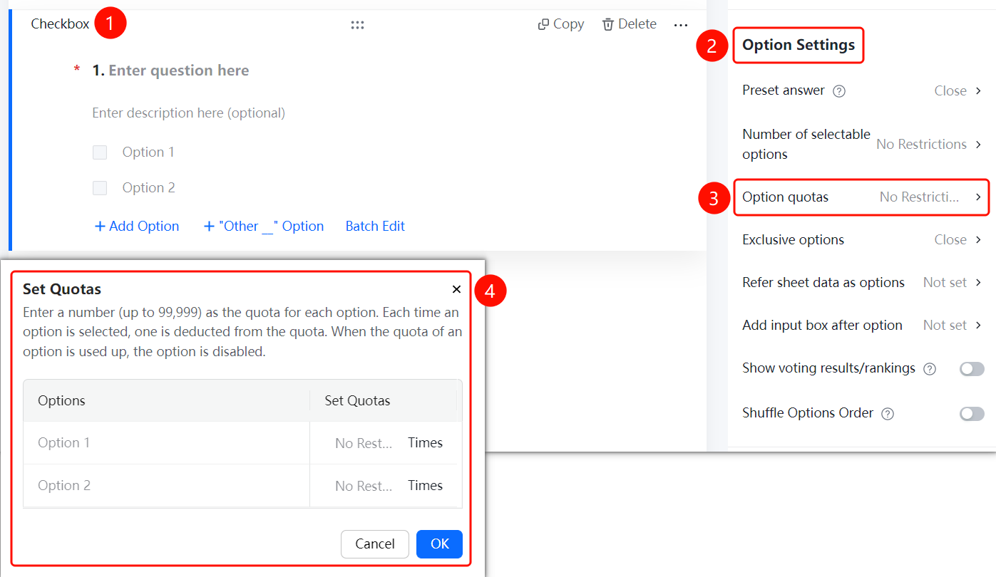Click the Add Option link
This screenshot has height=577, width=996.
pos(137,226)
